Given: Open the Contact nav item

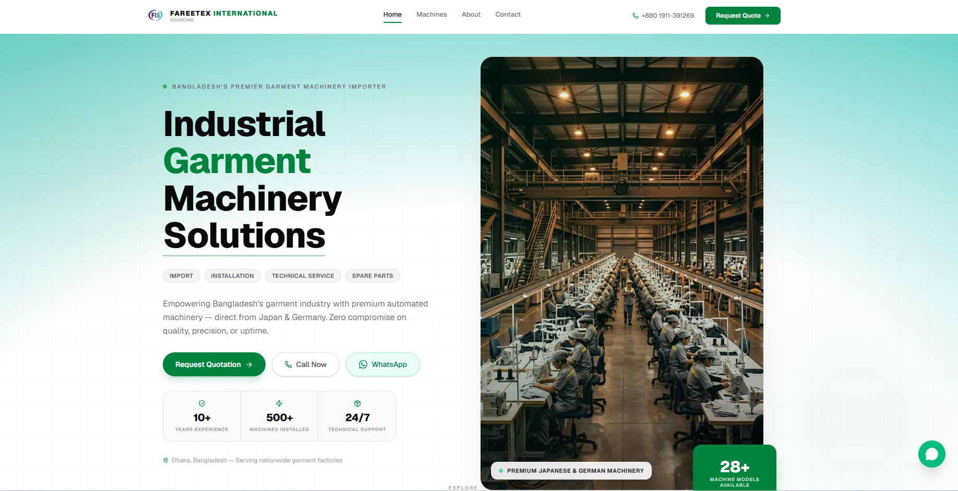Looking at the screenshot, I should (508, 15).
